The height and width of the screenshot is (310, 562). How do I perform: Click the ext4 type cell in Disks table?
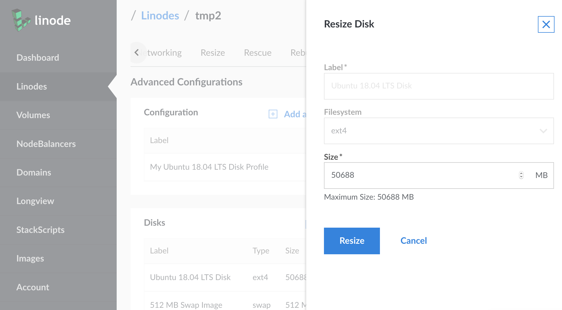(260, 277)
